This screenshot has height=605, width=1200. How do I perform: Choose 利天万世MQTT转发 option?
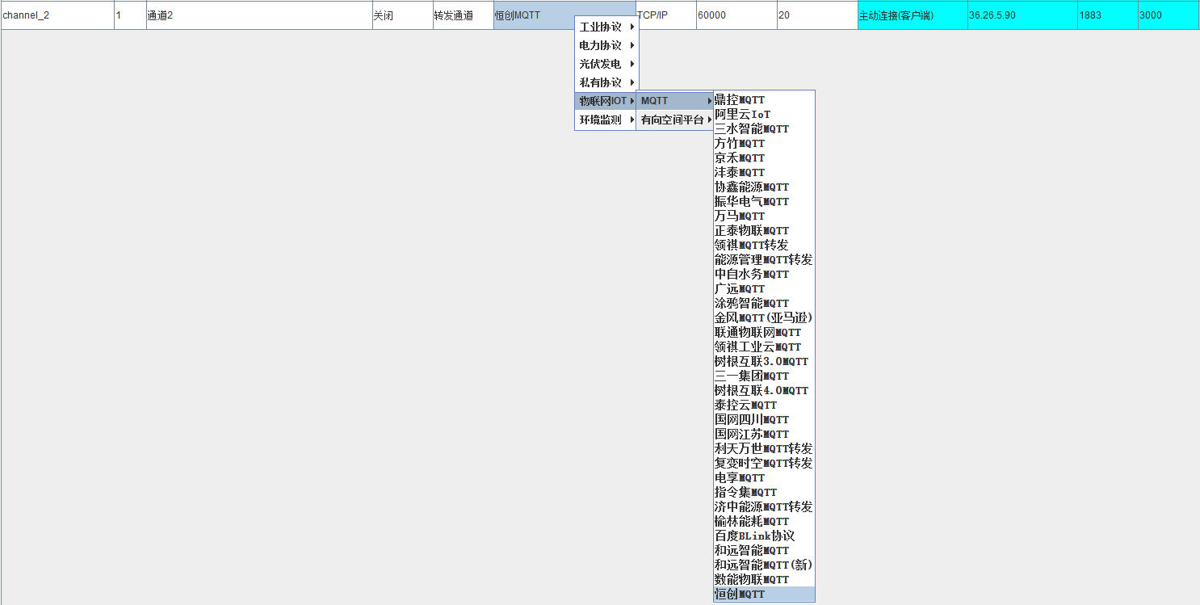[764, 448]
